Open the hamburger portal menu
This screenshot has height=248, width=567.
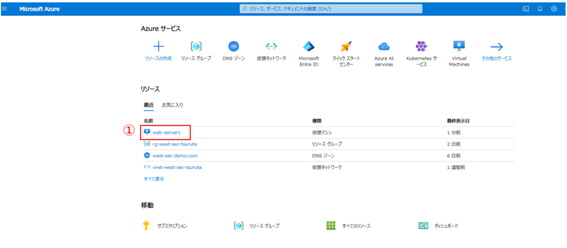coord(4,9)
